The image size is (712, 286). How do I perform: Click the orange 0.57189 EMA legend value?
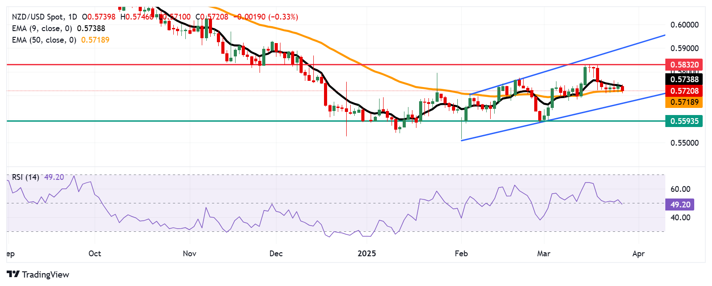95,40
